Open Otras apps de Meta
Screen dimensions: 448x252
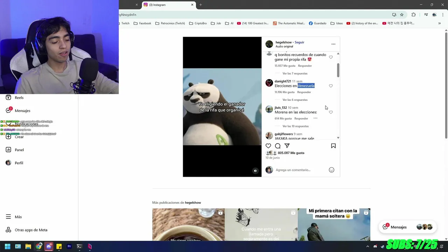26,230
